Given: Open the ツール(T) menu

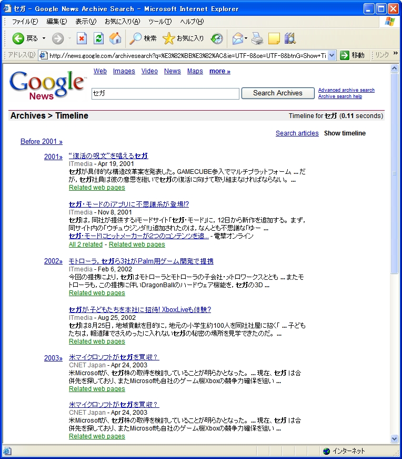Looking at the screenshot, I should click(160, 22).
